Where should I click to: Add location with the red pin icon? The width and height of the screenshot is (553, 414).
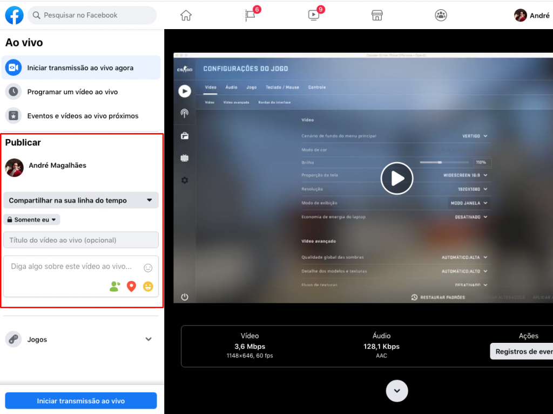click(x=131, y=287)
